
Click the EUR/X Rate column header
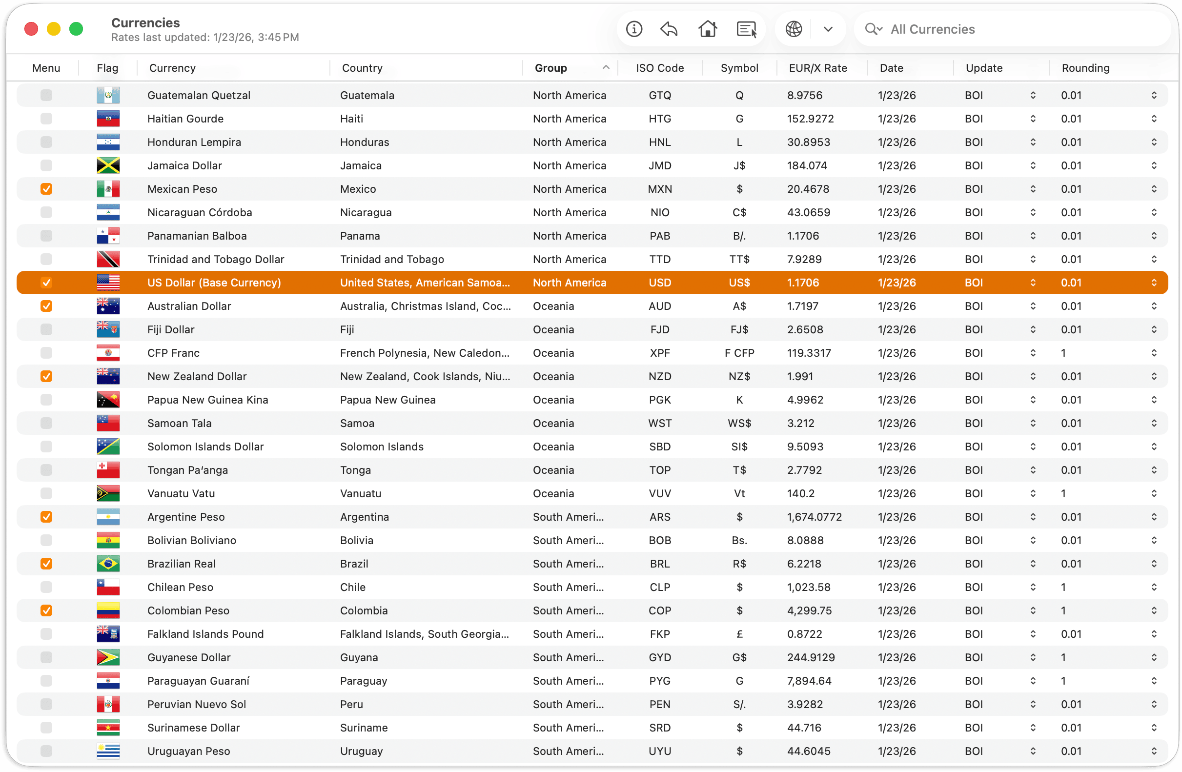pyautogui.click(x=818, y=68)
